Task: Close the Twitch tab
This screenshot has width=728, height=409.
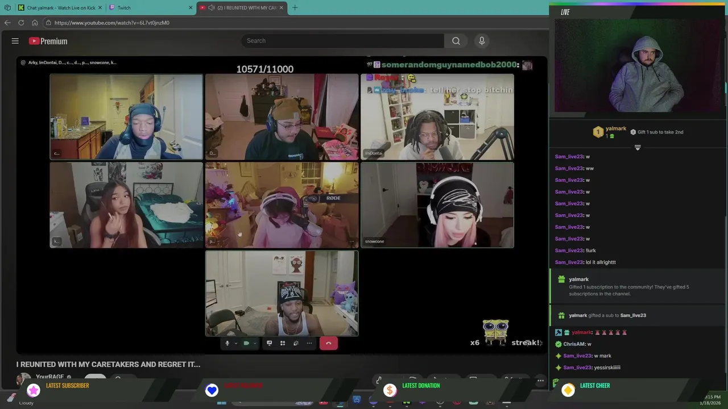Action: coord(191,7)
